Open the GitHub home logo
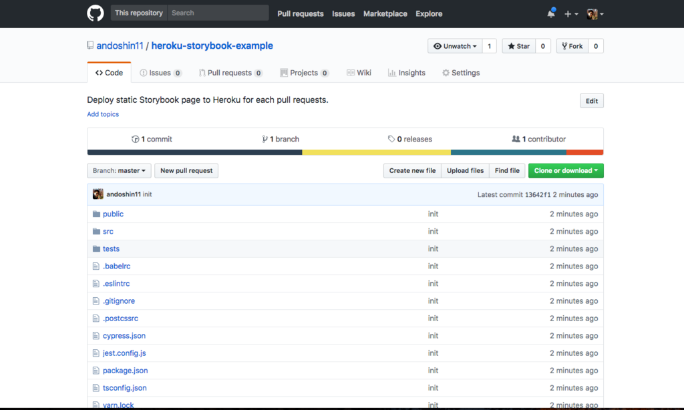The height and width of the screenshot is (410, 684). [95, 13]
